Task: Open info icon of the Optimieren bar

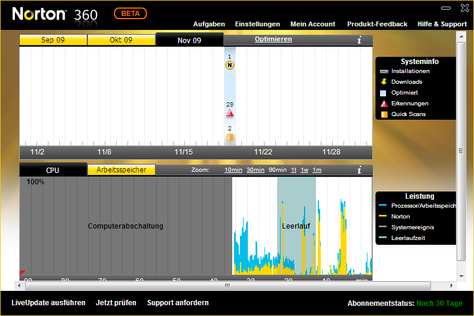Action: pos(359,39)
